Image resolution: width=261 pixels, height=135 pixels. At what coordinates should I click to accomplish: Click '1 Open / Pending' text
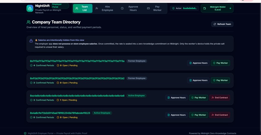(68, 100)
